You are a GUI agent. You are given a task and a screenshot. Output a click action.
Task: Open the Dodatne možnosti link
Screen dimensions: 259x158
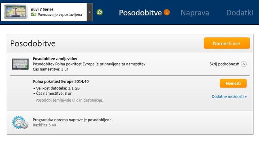[229, 96]
